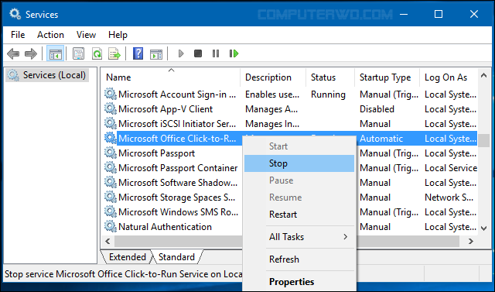Screen dimensions: 495x292
Task: Click the Stop Service square icon
Action: point(198,53)
